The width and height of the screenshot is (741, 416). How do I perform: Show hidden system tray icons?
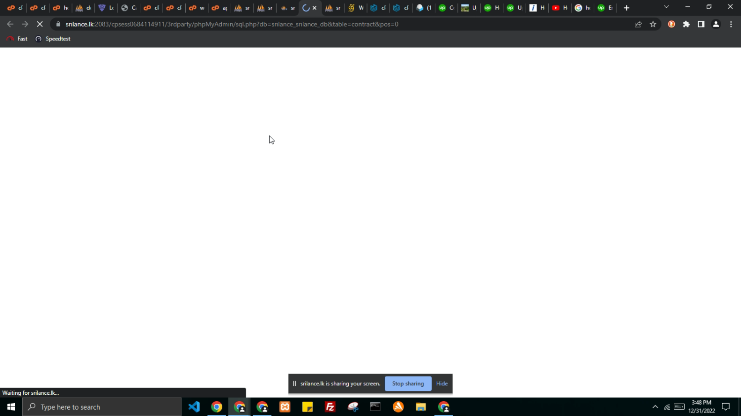point(655,407)
